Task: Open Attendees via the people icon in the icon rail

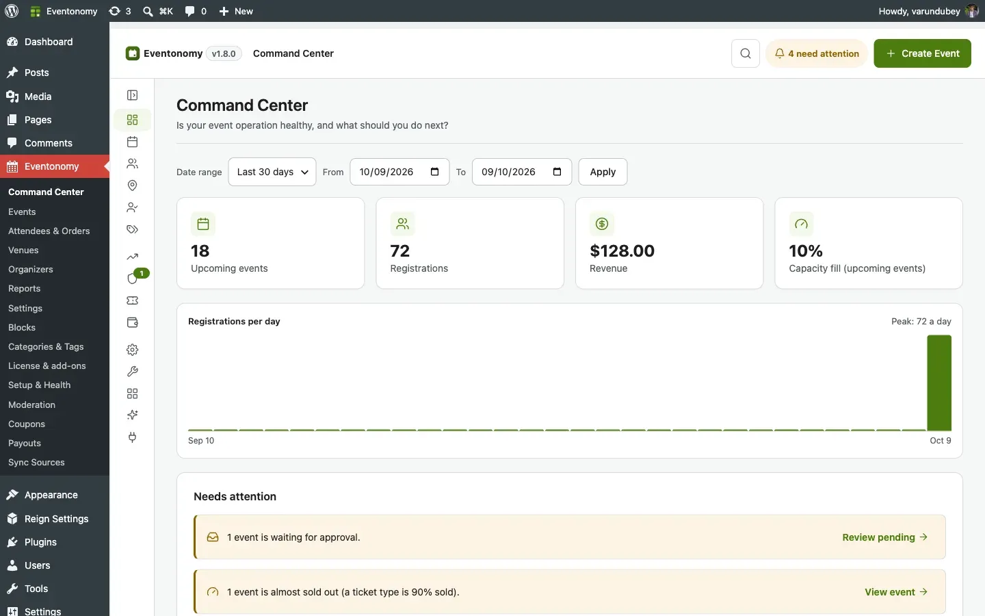Action: coord(133,164)
